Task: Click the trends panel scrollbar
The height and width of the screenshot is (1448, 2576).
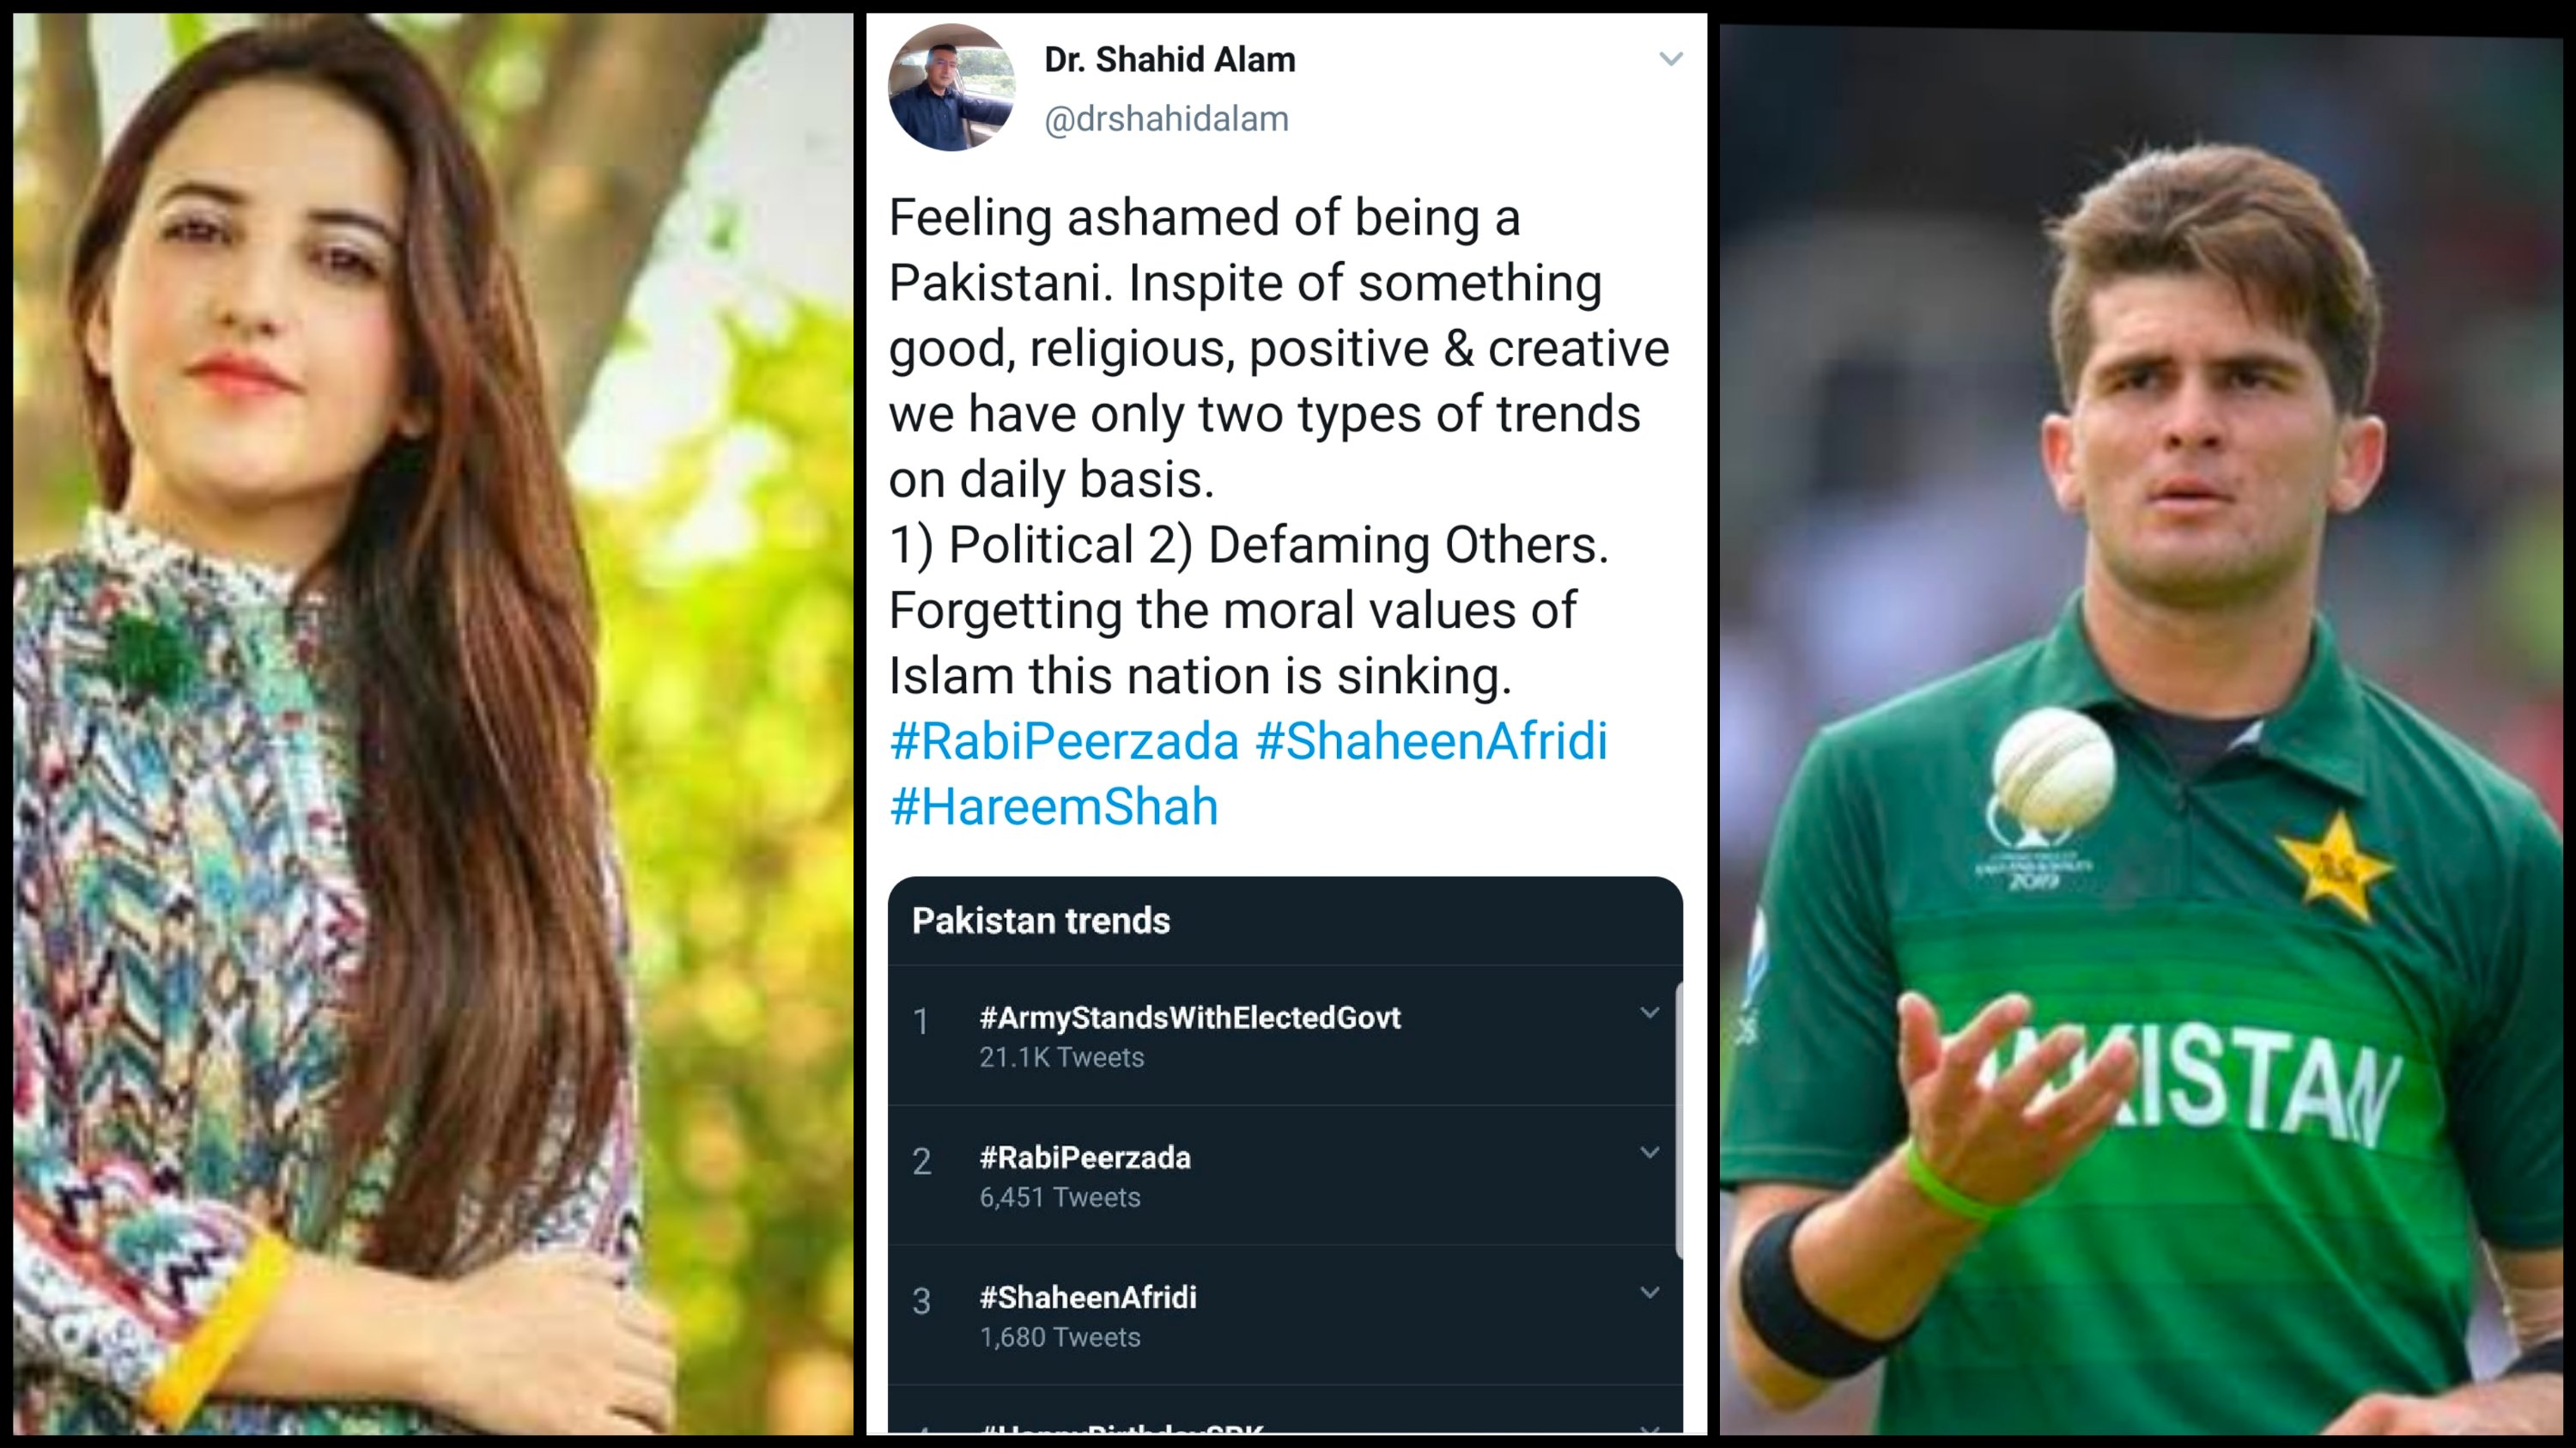Action: (1678, 1120)
